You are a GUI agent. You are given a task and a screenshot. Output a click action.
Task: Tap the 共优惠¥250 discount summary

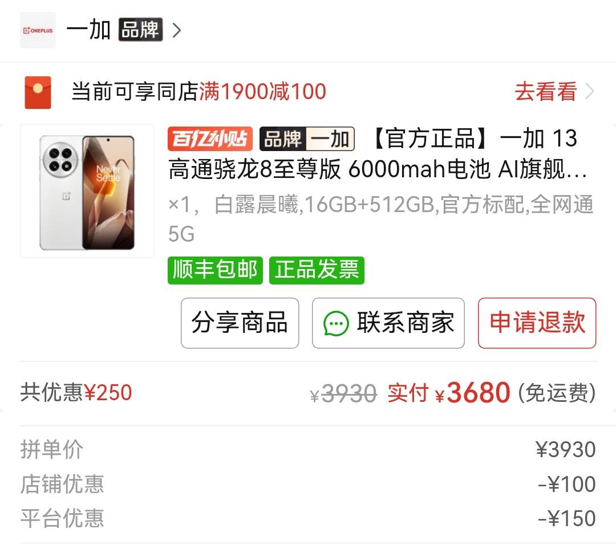coord(76,392)
